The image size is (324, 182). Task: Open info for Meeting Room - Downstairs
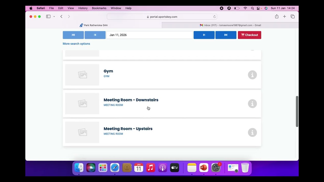click(x=252, y=104)
